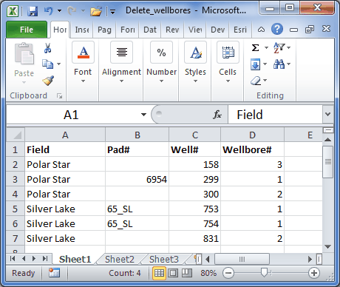The height and width of the screenshot is (287, 340).
Task: Go to the first sheet tab arrow
Action: 13,259
